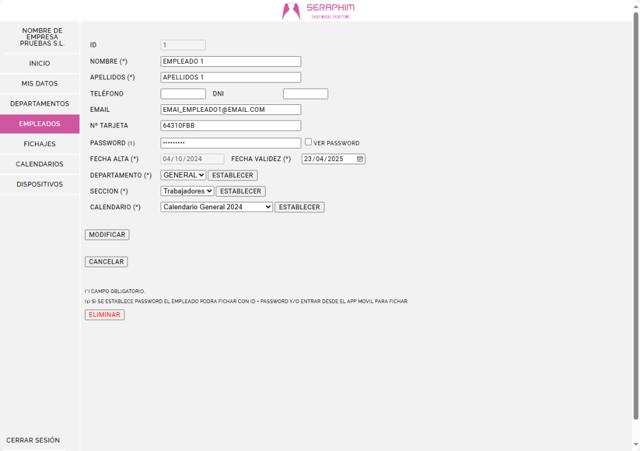Click the Modificar button
Screen dimensions: 640x451
(x=107, y=235)
